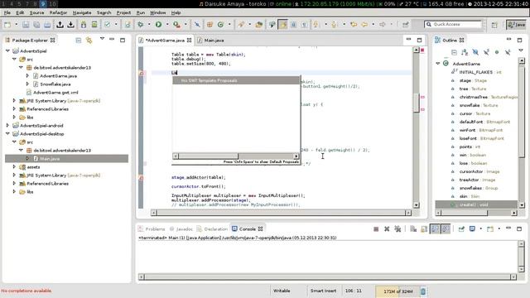The image size is (530, 298).
Task: Toggle Hide Fields in Outline toolbar
Action: pos(475,52)
